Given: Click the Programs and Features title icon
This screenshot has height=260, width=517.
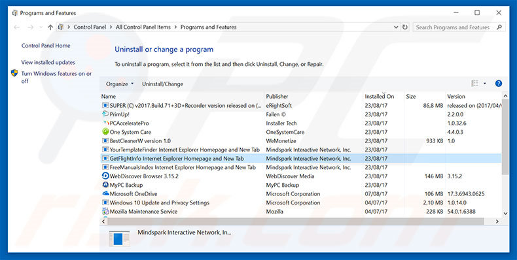Looking at the screenshot, I should pyautogui.click(x=14, y=13).
